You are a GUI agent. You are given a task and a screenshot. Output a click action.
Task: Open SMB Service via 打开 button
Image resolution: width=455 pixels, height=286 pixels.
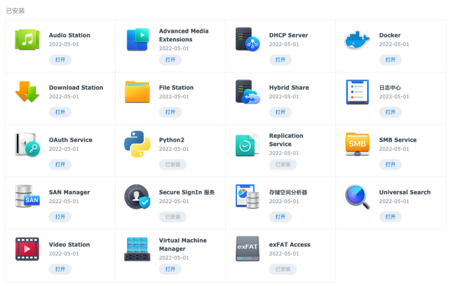pyautogui.click(x=390, y=164)
